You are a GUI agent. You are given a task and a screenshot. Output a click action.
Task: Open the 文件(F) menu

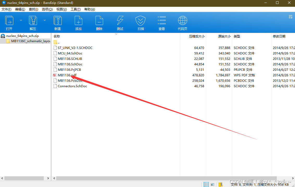[x=7, y=9]
